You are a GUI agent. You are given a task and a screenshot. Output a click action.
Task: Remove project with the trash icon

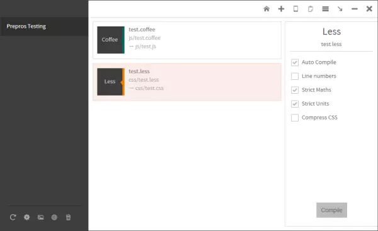point(68,217)
